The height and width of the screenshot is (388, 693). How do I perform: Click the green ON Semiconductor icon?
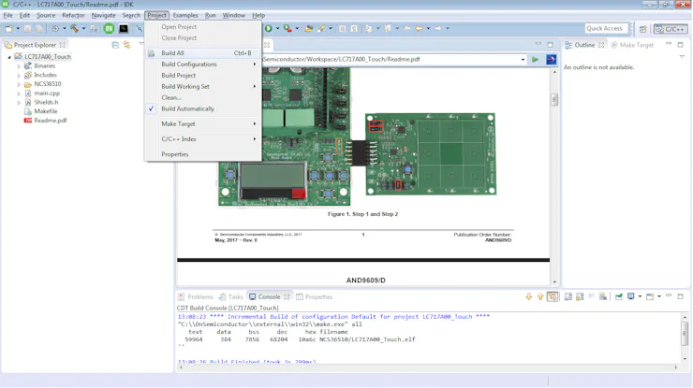(x=109, y=29)
